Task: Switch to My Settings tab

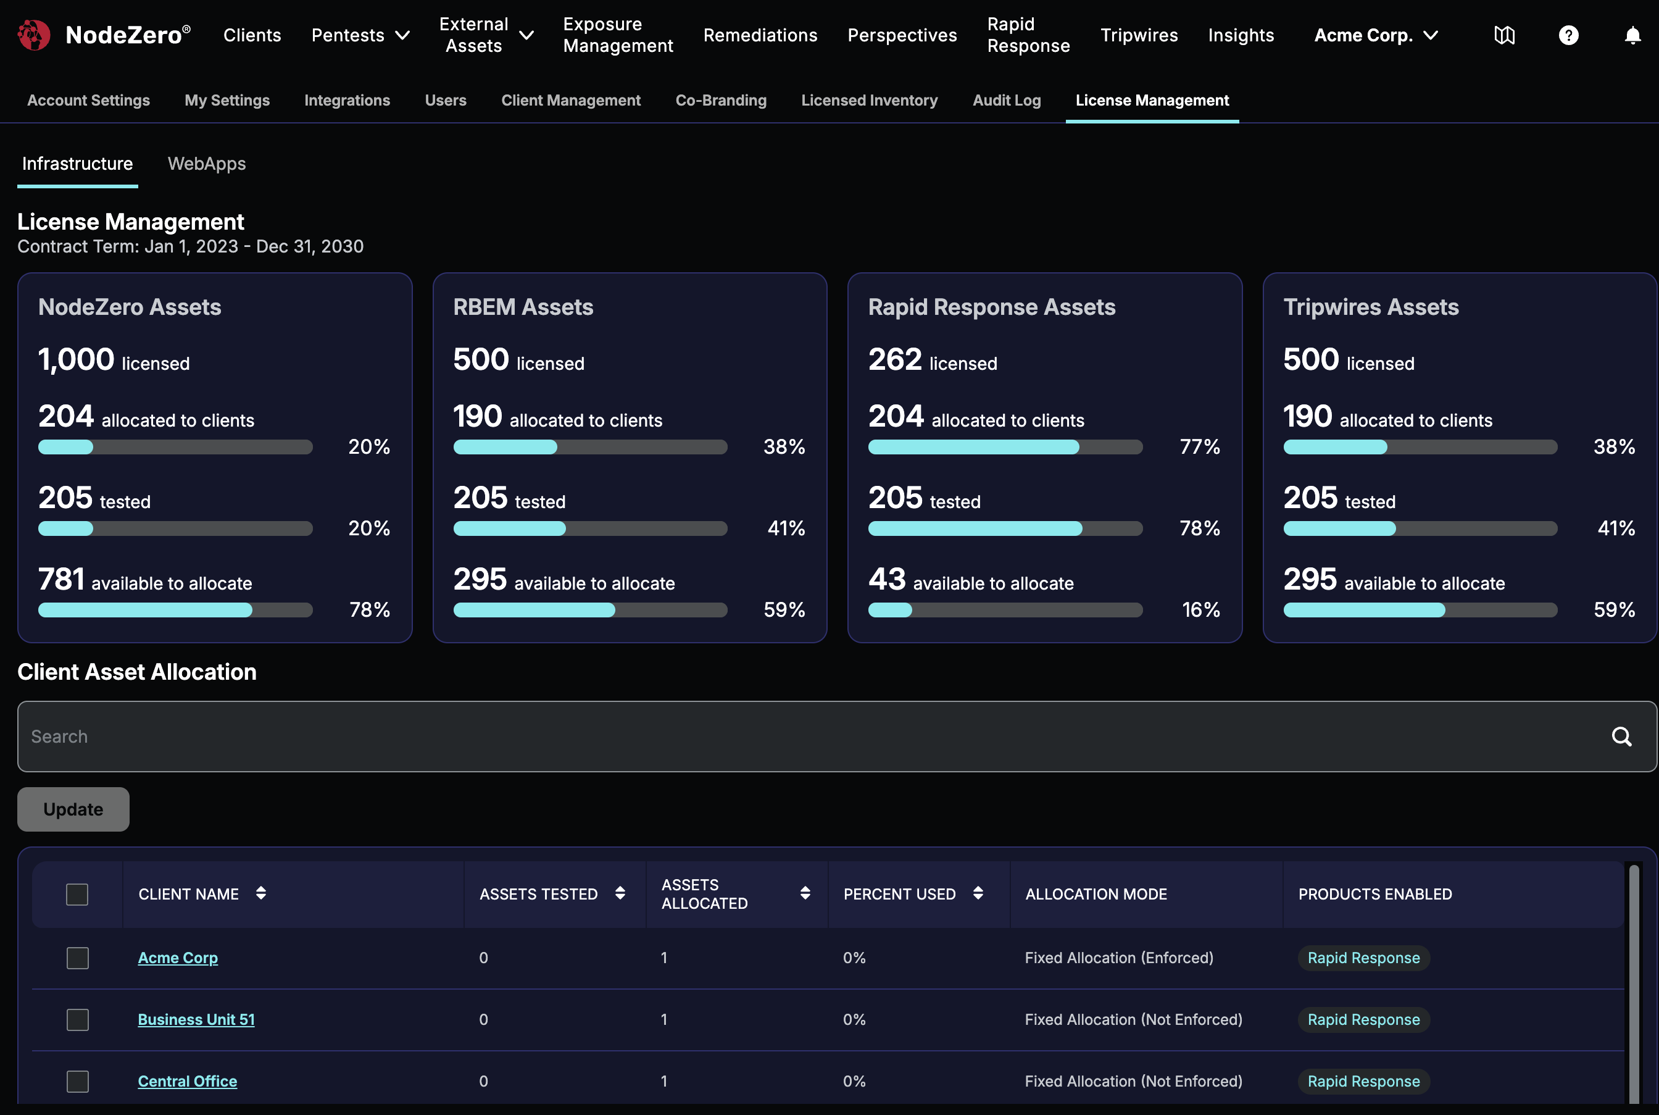Action: [x=227, y=100]
